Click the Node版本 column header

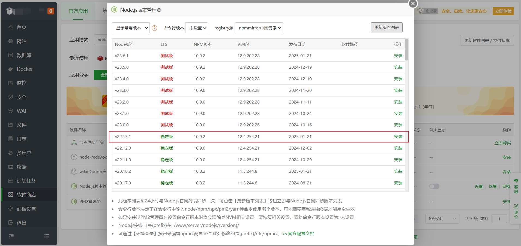click(x=124, y=44)
